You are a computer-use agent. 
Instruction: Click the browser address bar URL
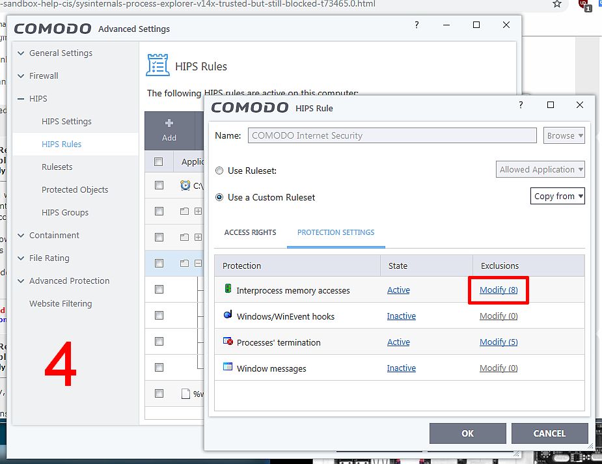pyautogui.click(x=187, y=4)
